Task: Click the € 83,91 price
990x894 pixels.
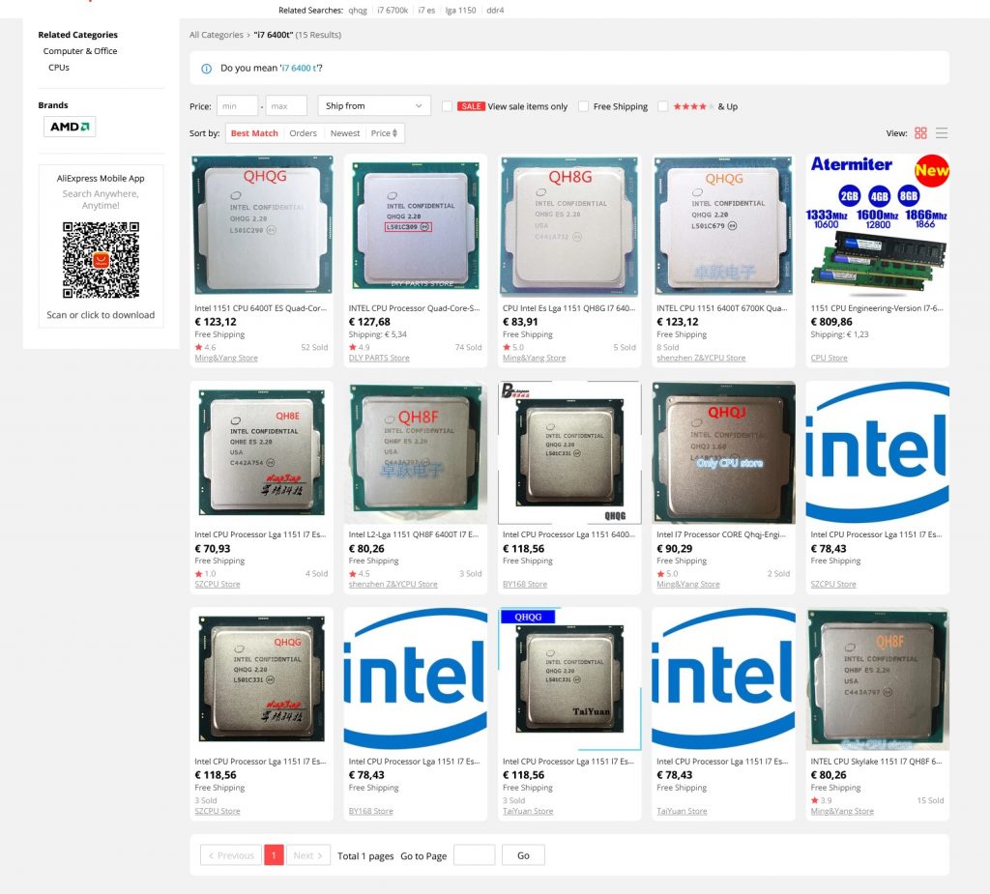Action: coord(520,322)
